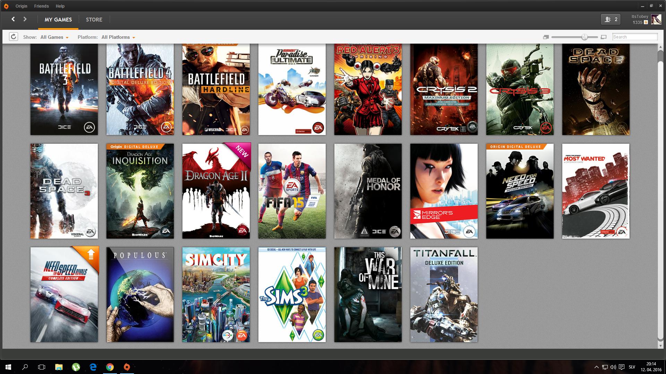Click the update arrow badge on NFS Rivals
The image size is (666, 374).
(x=91, y=255)
